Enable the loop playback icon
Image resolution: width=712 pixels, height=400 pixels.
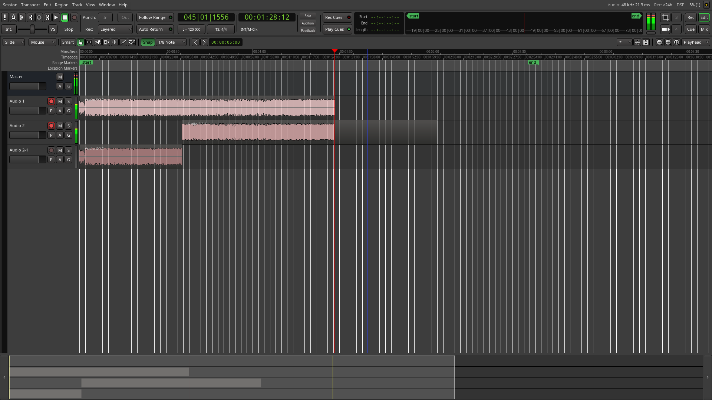click(x=39, y=17)
